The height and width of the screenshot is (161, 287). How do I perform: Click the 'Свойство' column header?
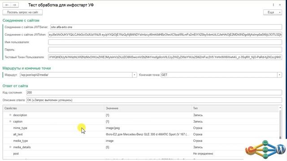pos(54,108)
